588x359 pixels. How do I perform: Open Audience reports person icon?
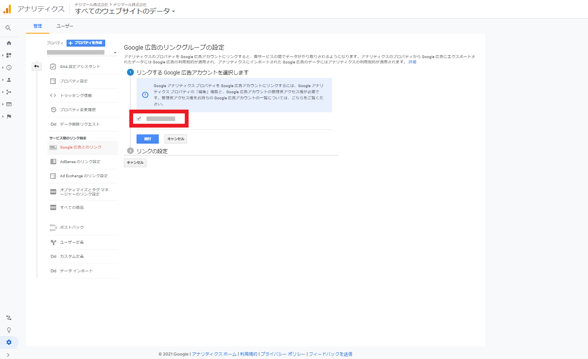[x=9, y=80]
